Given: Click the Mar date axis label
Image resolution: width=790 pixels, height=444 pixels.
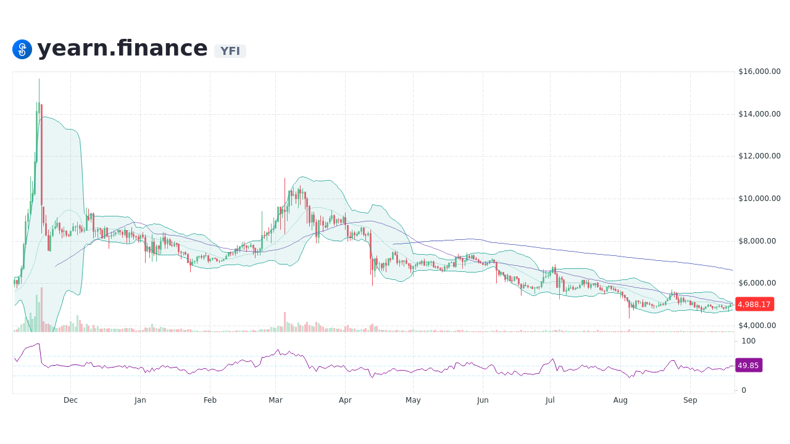Looking at the screenshot, I should 275,400.
